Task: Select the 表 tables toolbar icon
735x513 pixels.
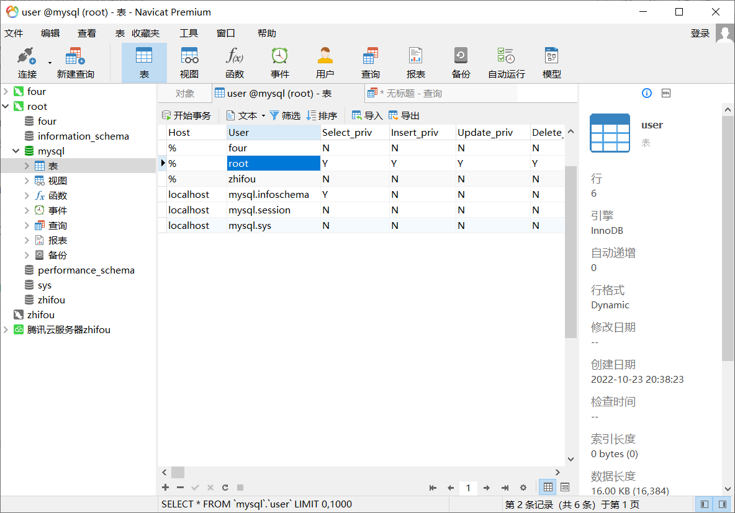Action: pyautogui.click(x=144, y=62)
